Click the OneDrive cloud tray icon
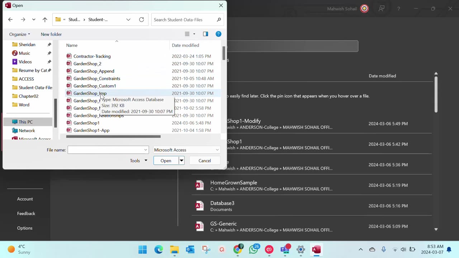Viewport: 459px width, 258px height. coord(372,249)
